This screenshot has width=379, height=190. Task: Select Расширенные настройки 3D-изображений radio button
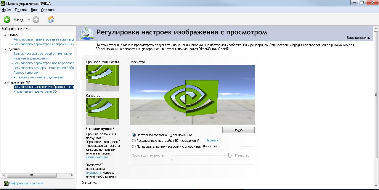(x=134, y=141)
